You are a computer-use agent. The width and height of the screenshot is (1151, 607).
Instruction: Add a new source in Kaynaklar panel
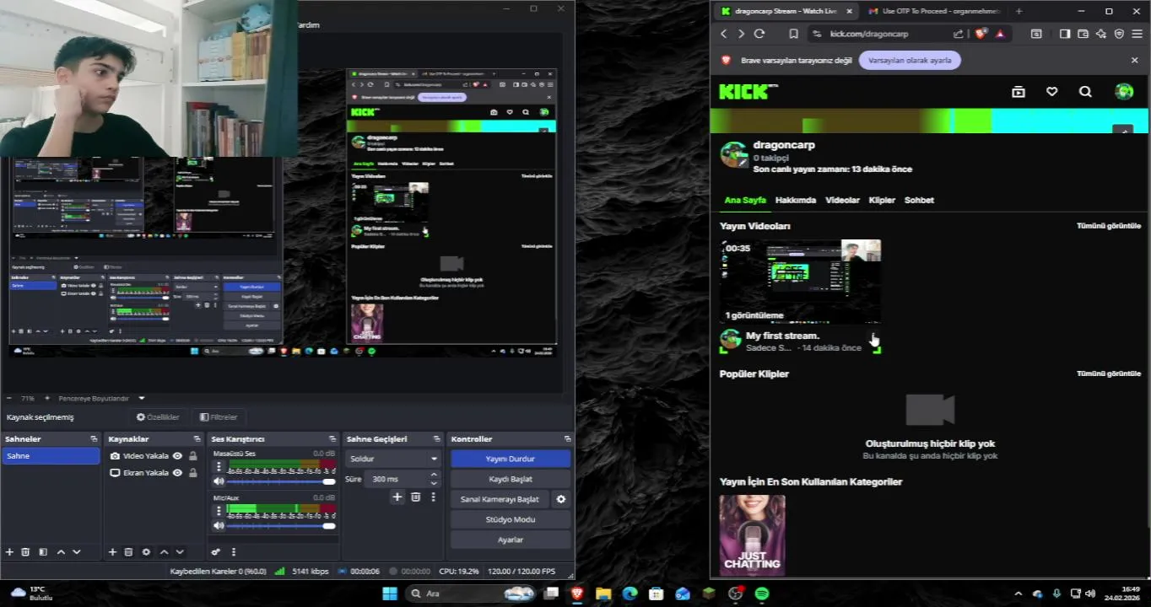point(112,552)
